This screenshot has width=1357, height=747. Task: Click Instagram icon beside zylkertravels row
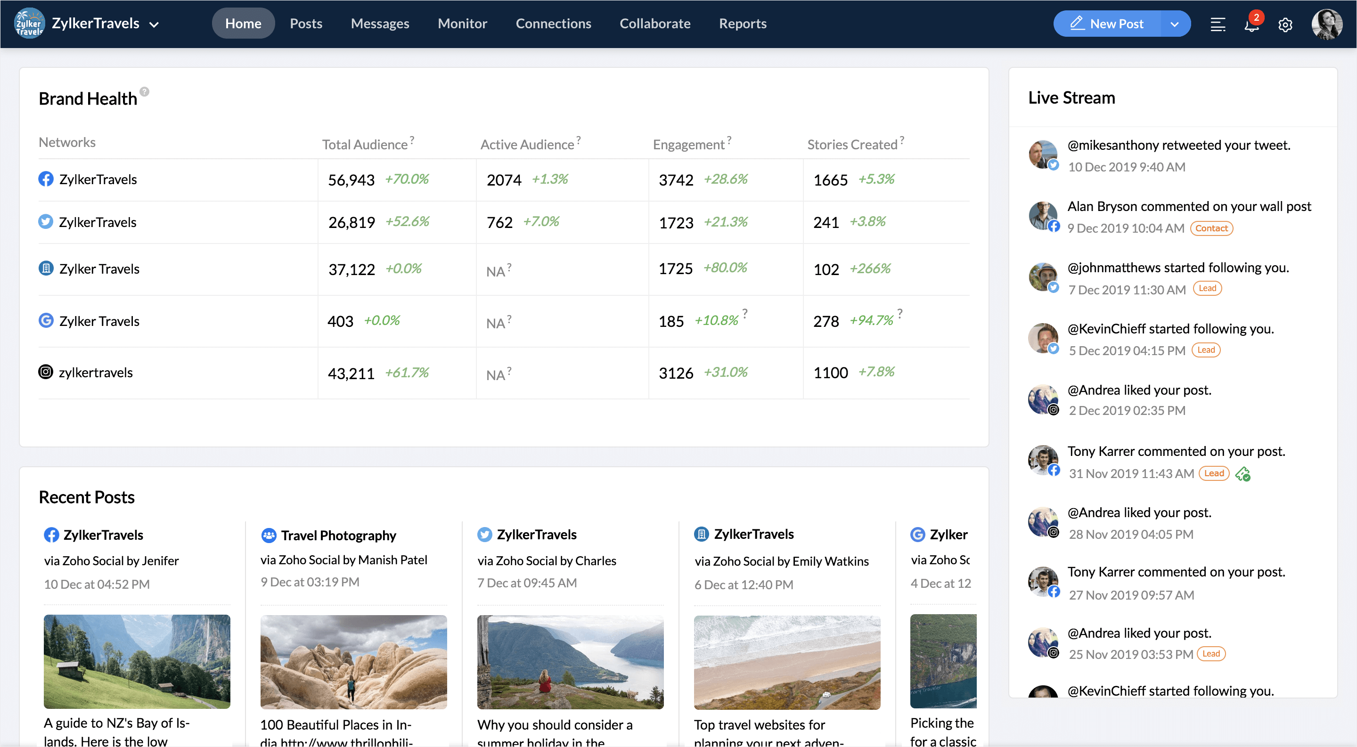click(46, 372)
